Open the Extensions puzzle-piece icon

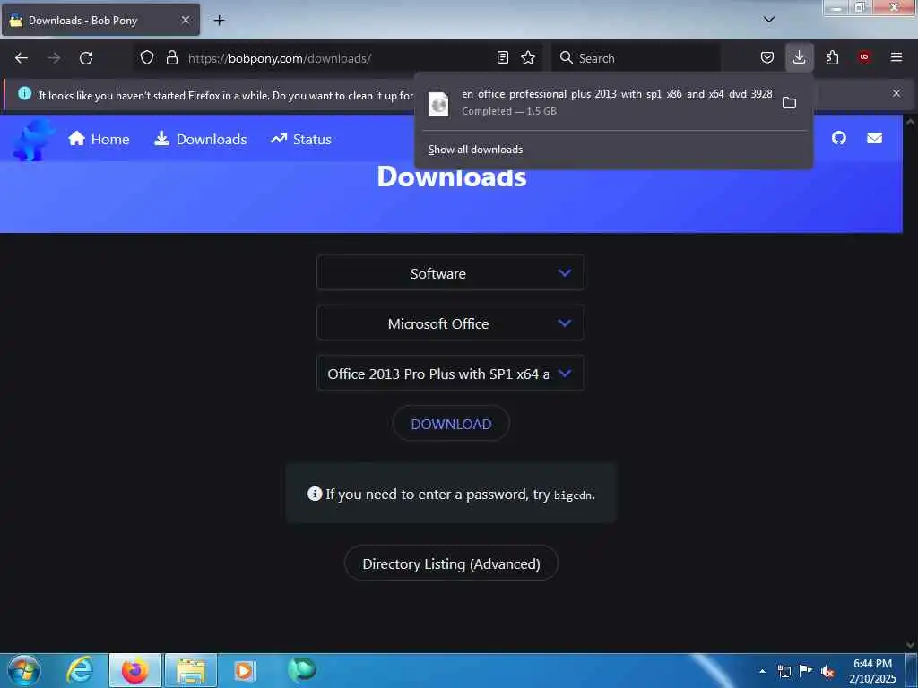coord(832,58)
